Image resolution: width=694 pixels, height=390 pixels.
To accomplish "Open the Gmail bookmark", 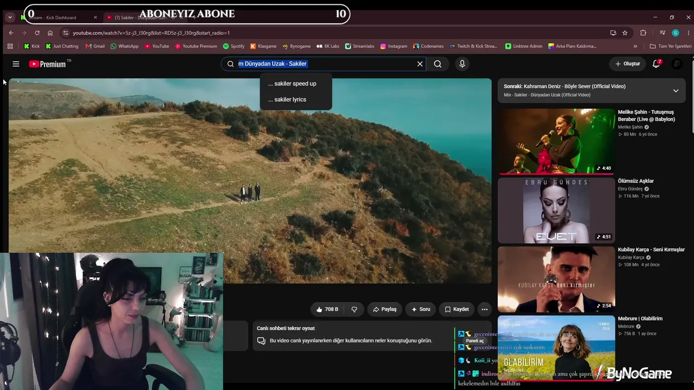I will pyautogui.click(x=95, y=47).
